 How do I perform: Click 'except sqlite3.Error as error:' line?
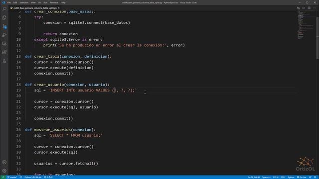pyautogui.click(x=68, y=40)
